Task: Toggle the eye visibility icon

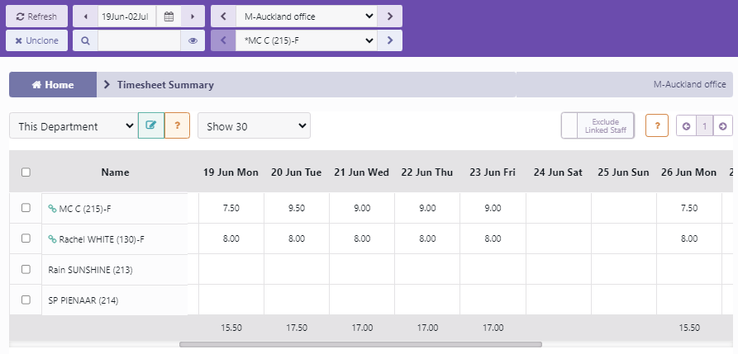Action: [193, 40]
